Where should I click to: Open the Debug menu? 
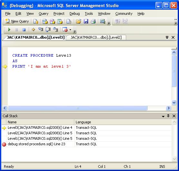point(75,14)
